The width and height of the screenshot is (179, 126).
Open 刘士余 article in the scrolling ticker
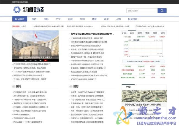(115, 26)
